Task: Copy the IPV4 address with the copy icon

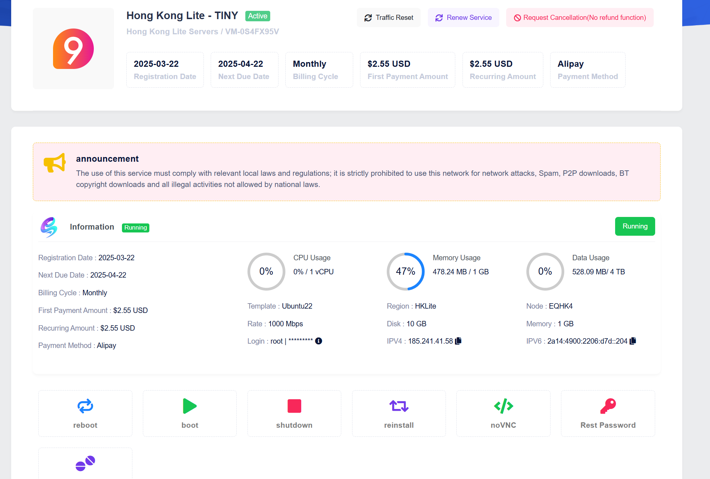Action: point(458,341)
